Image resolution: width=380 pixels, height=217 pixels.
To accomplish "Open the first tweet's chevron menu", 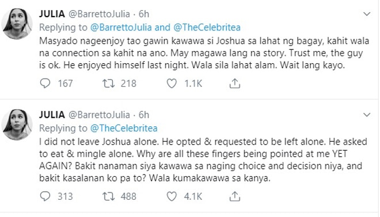I will coord(367,14).
